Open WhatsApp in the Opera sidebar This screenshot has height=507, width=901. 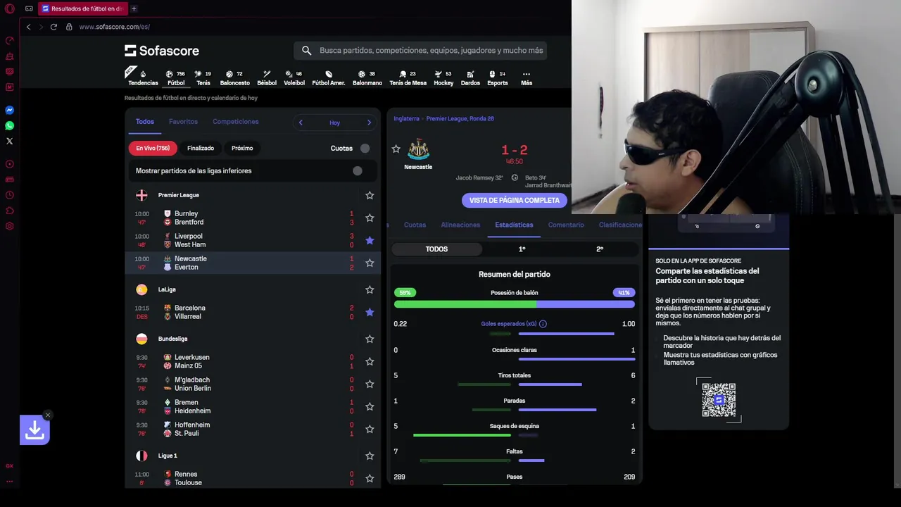coord(10,126)
